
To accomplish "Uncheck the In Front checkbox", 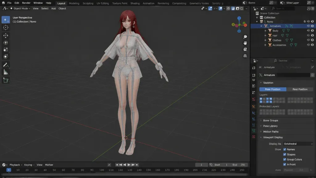I will tap(285, 164).
